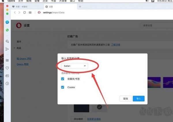The image size is (173, 122).
Task: Select the purple wallpaper thumbnail
Action: point(168,82)
